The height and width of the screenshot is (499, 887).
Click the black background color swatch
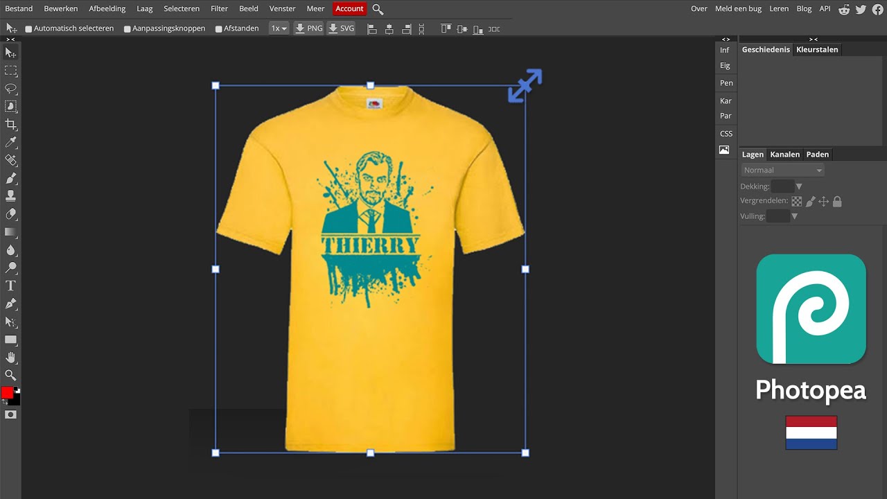17,401
